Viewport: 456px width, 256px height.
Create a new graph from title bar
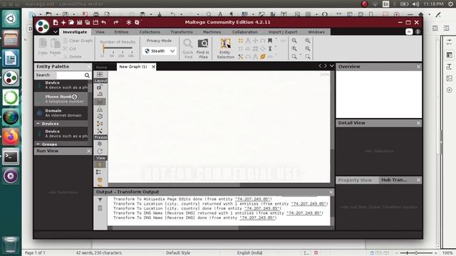56,22
